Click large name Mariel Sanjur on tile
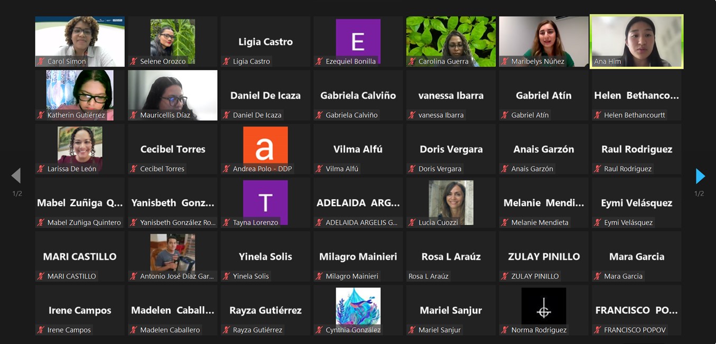The image size is (716, 344). (x=451, y=311)
